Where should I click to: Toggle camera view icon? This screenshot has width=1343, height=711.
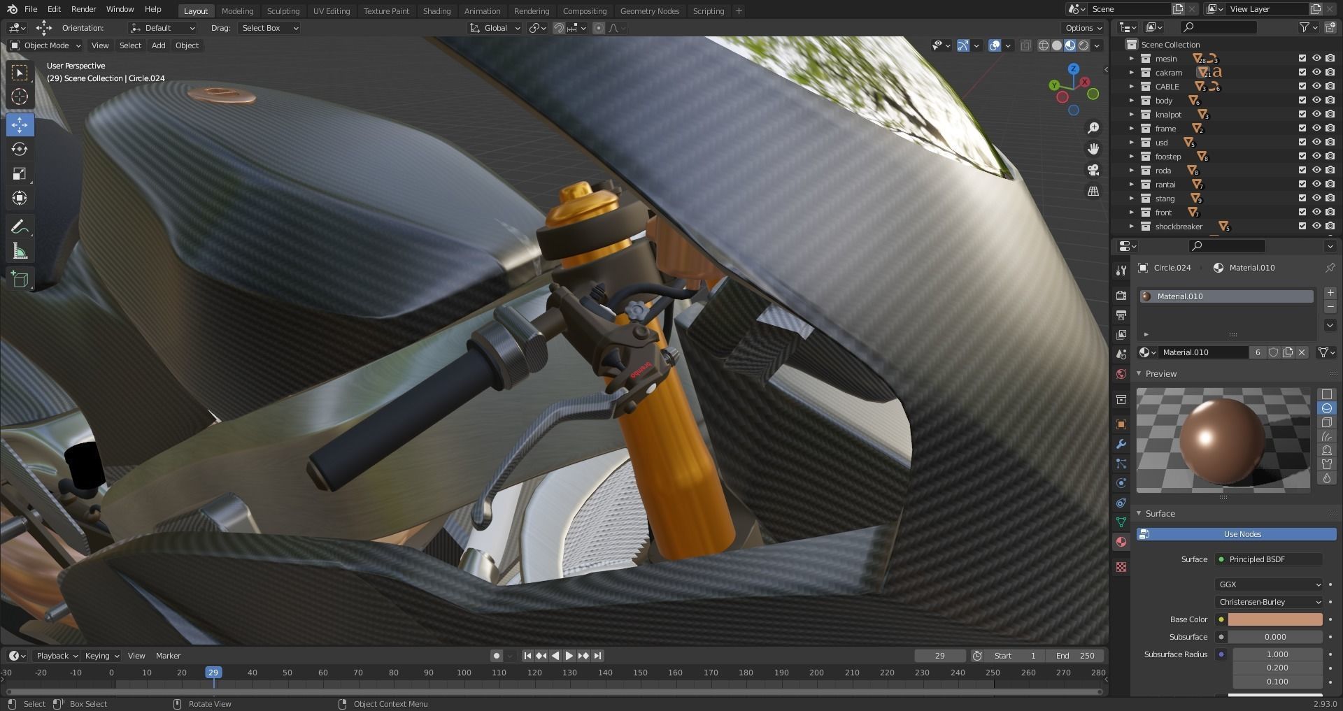(1093, 170)
